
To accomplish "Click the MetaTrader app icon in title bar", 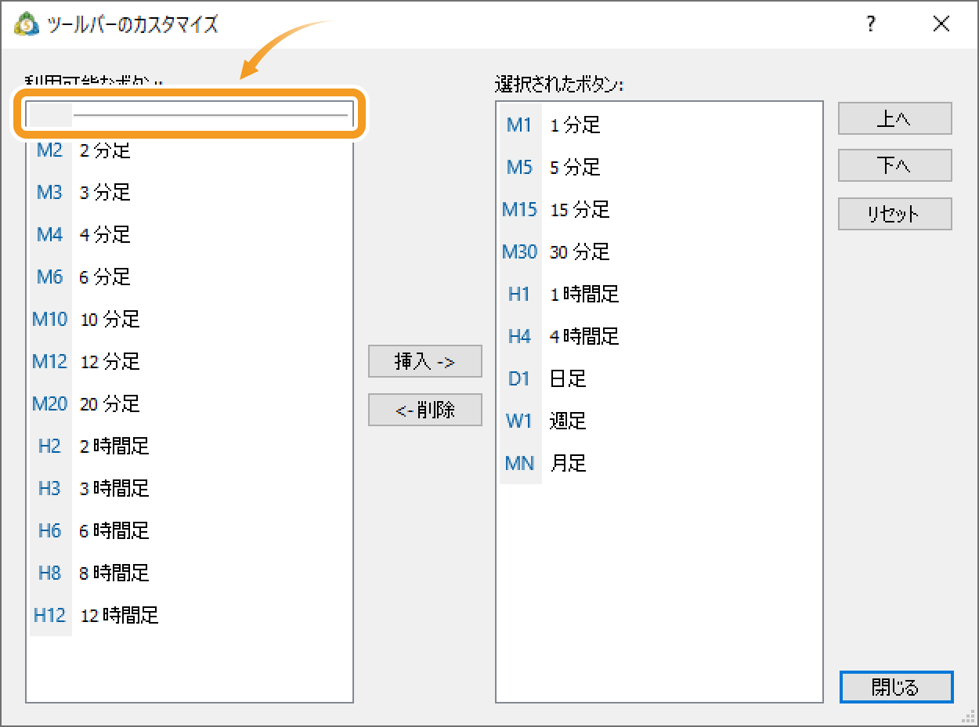I will (27, 24).
